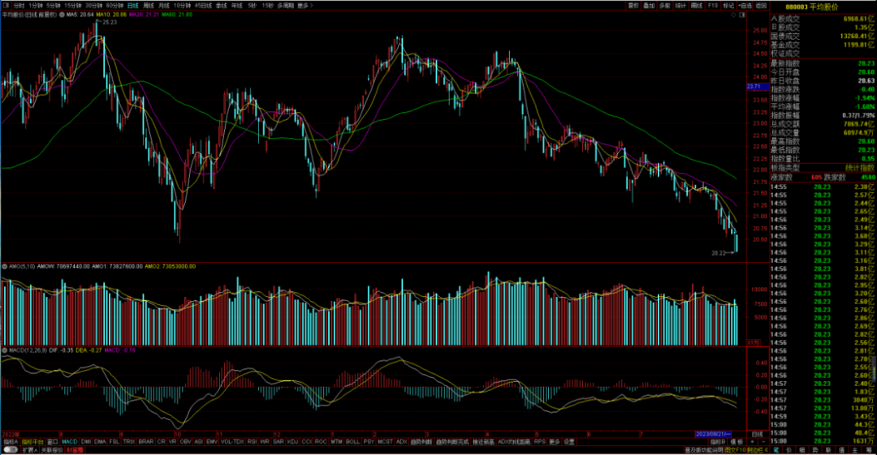Add to watchlist with +自选

[745, 5]
